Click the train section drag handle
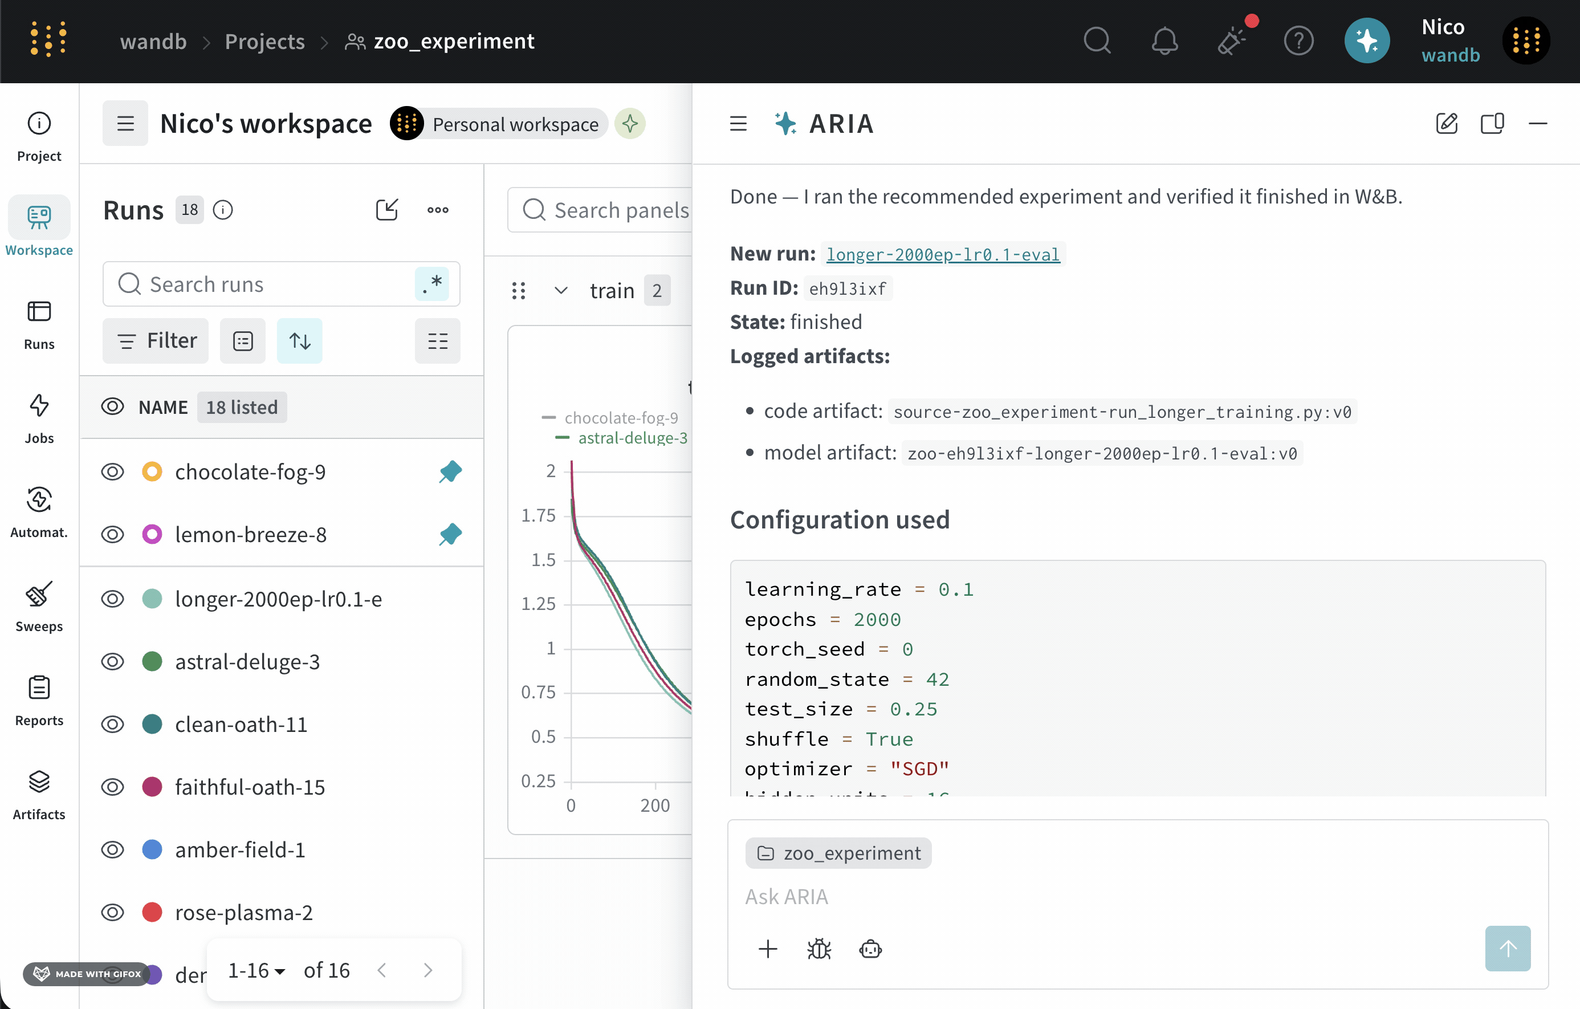 click(x=518, y=291)
